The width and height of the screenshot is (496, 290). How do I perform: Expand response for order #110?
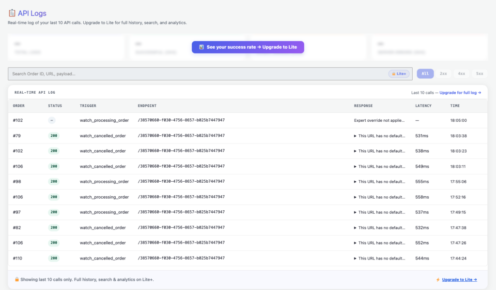(355, 259)
